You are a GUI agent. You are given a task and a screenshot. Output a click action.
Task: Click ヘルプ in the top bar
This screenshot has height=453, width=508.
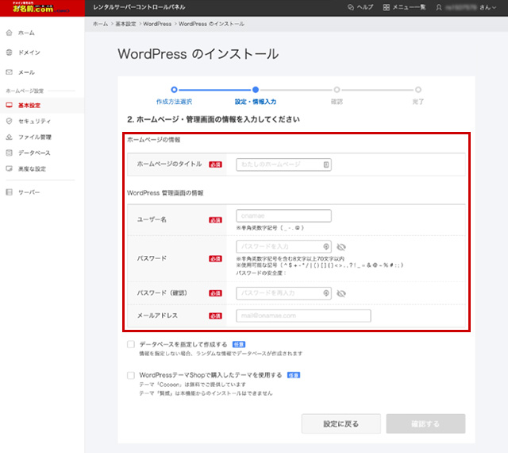click(365, 7)
